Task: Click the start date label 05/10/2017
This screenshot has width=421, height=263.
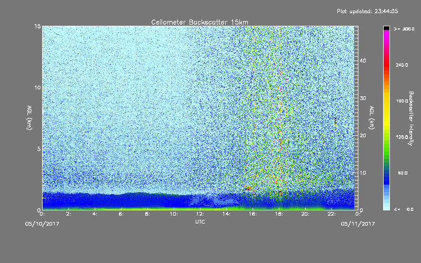Action: (x=42, y=224)
